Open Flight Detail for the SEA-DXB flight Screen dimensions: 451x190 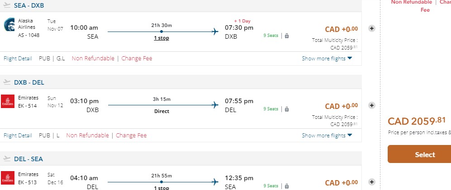[x=18, y=59]
